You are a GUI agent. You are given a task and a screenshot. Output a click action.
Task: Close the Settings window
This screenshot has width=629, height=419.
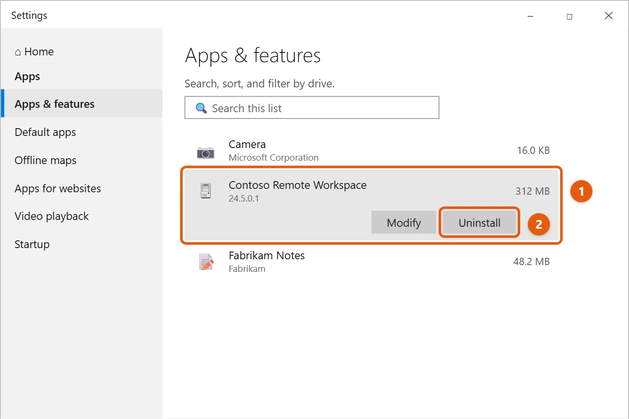(609, 16)
